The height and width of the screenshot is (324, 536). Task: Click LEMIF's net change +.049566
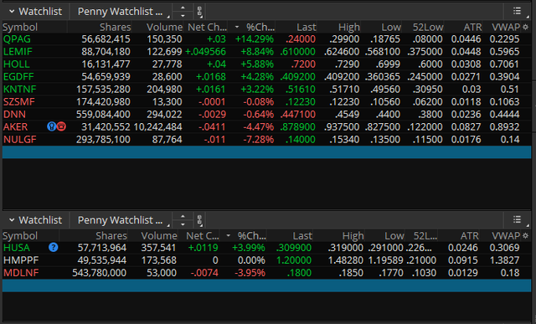(x=205, y=52)
